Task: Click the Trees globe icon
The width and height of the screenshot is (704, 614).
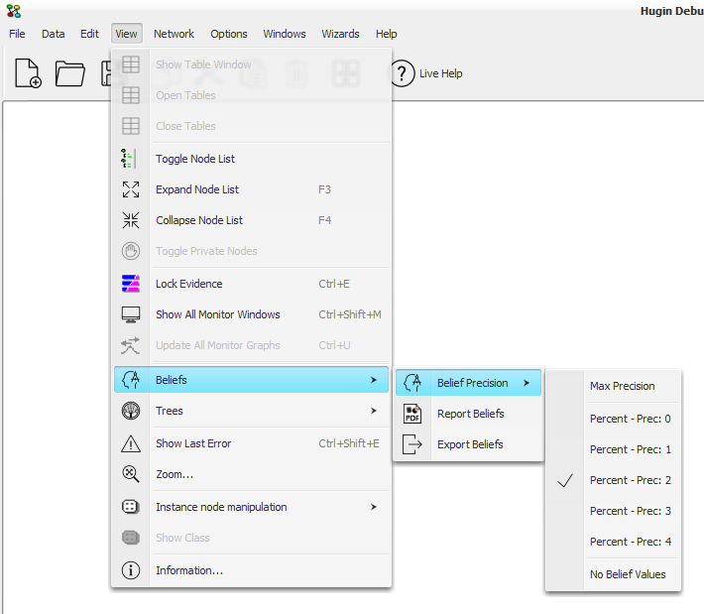Action: point(131,411)
